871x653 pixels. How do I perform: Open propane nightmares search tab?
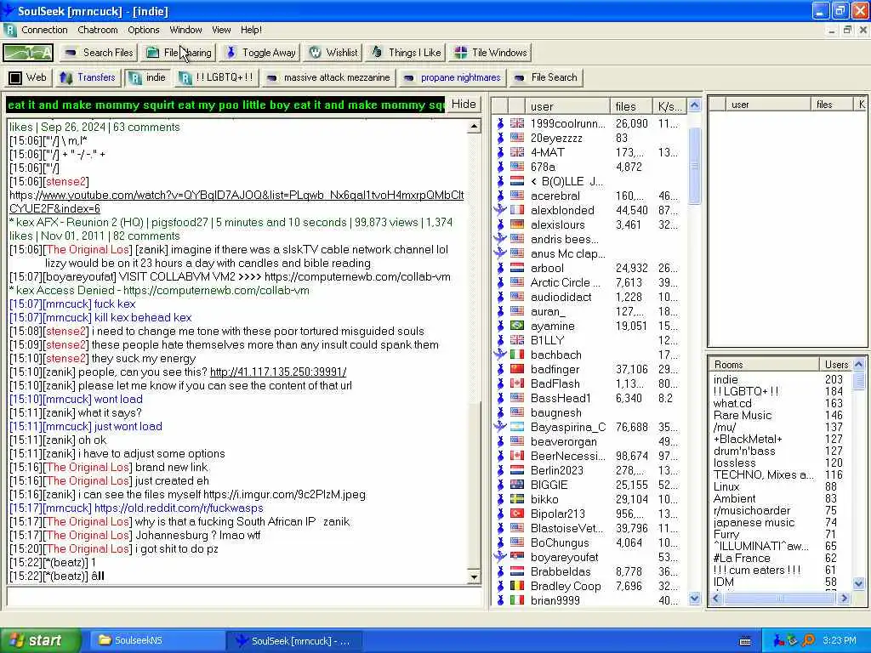tap(453, 77)
